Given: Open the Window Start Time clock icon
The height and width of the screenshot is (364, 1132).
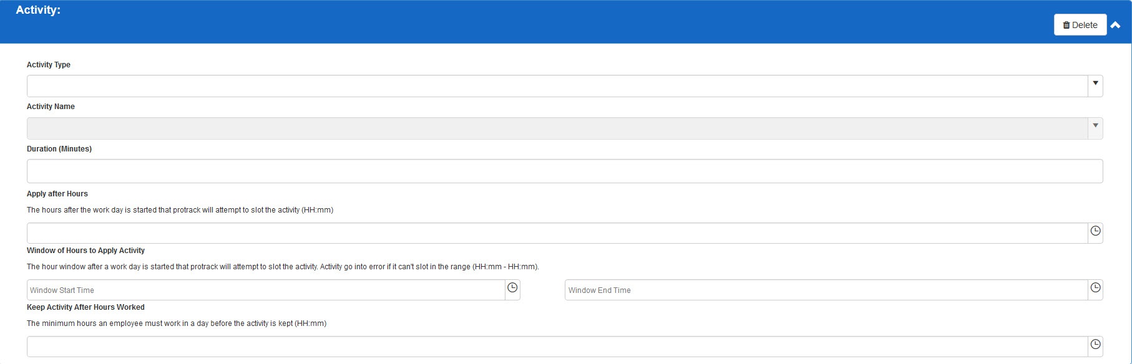Looking at the screenshot, I should (x=512, y=288).
